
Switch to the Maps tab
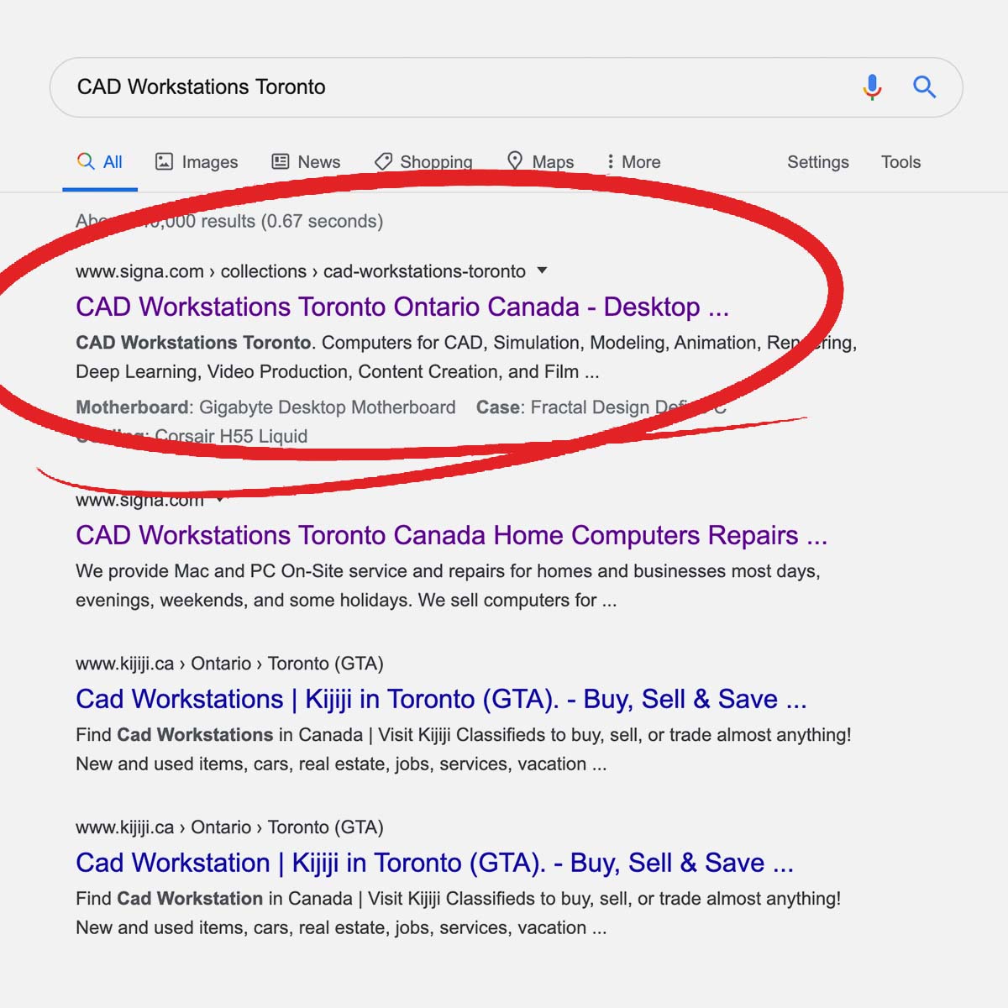coord(540,162)
